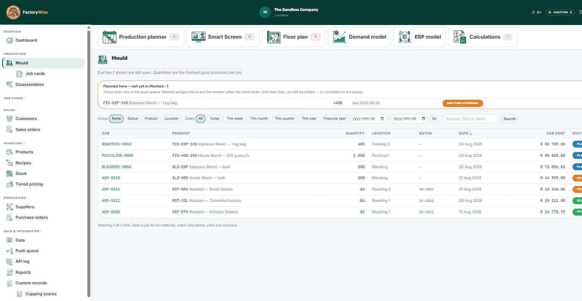Sort by the Date column header
The width and height of the screenshot is (582, 301).
tap(465, 133)
